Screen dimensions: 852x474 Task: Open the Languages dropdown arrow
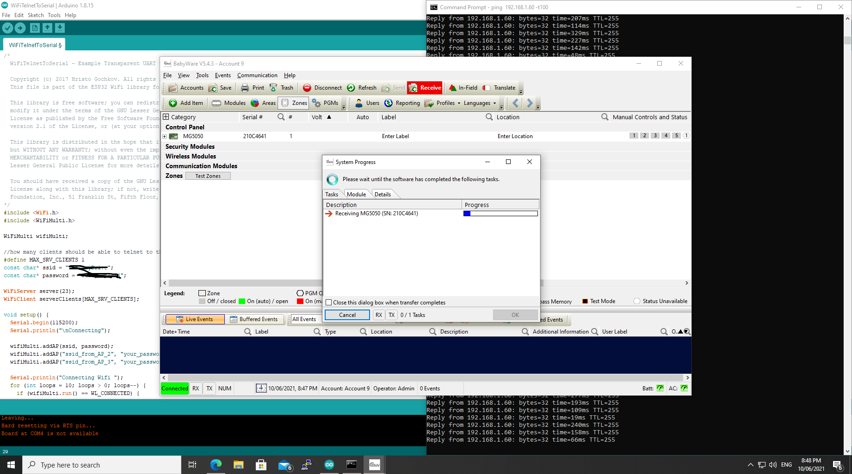[x=495, y=103]
